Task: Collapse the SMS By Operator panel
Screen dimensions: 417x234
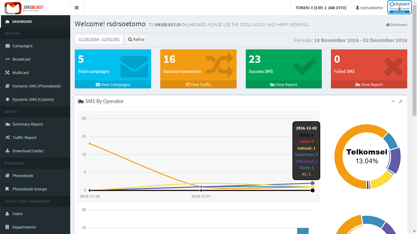Action: [x=393, y=102]
